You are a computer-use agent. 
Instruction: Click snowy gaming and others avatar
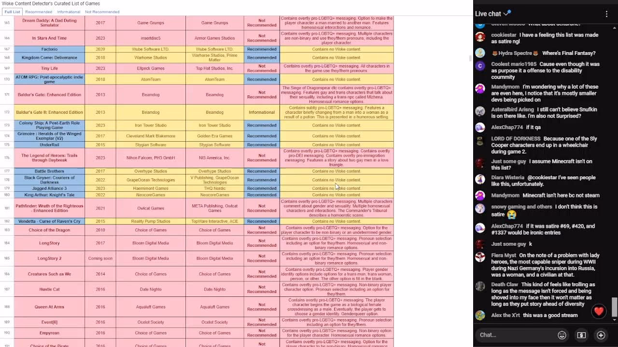coord(480,208)
